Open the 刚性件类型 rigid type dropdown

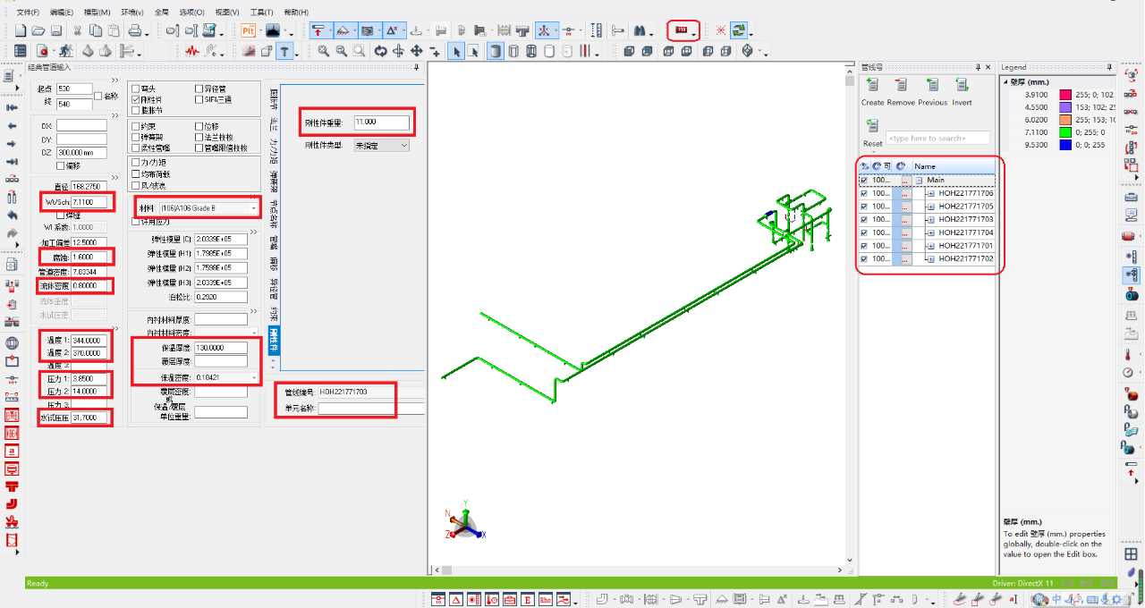[404, 145]
